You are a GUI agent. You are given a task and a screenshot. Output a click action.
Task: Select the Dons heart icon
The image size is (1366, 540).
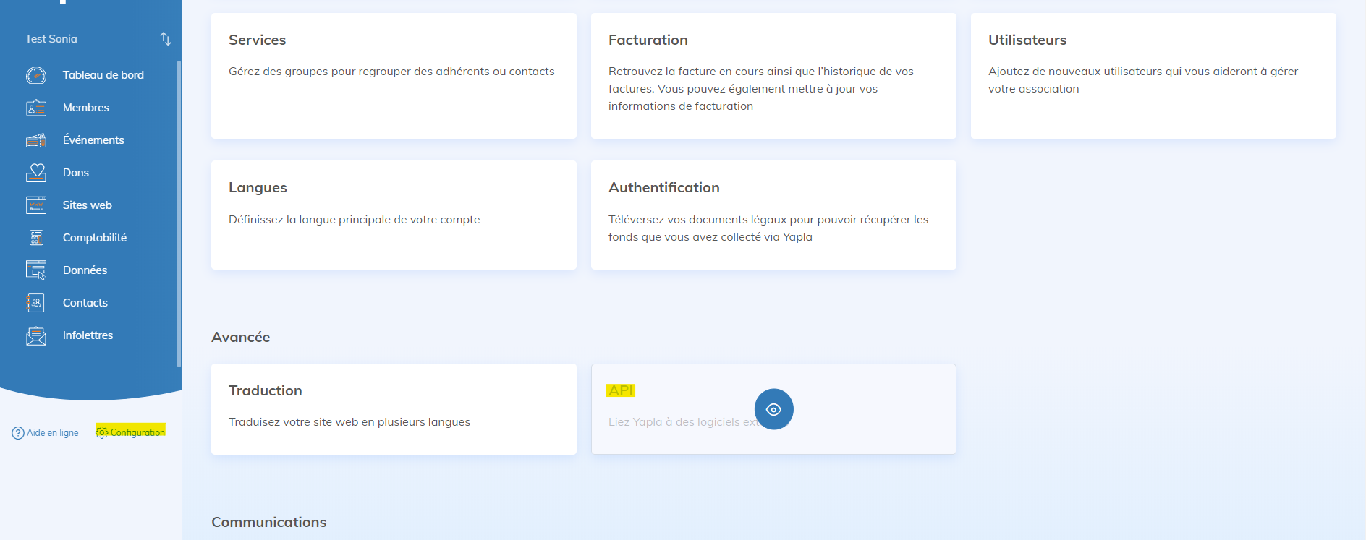(36, 173)
